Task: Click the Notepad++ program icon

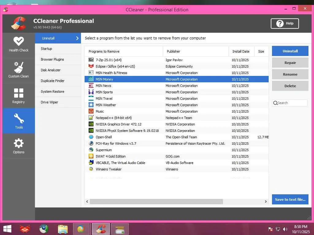Action: [91, 117]
